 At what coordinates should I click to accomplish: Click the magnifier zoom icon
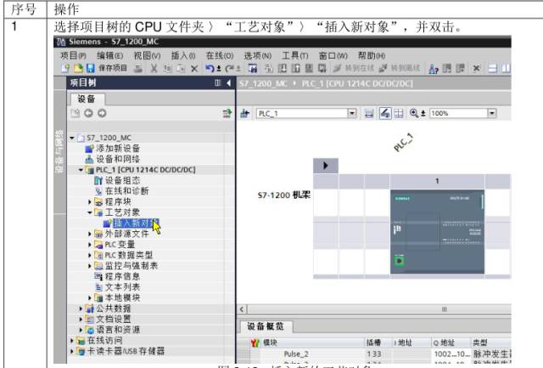point(414,113)
